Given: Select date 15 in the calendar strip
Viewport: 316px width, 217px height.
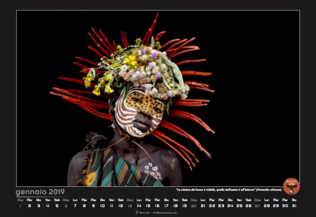Looking at the screenshot, I should point(148,206).
